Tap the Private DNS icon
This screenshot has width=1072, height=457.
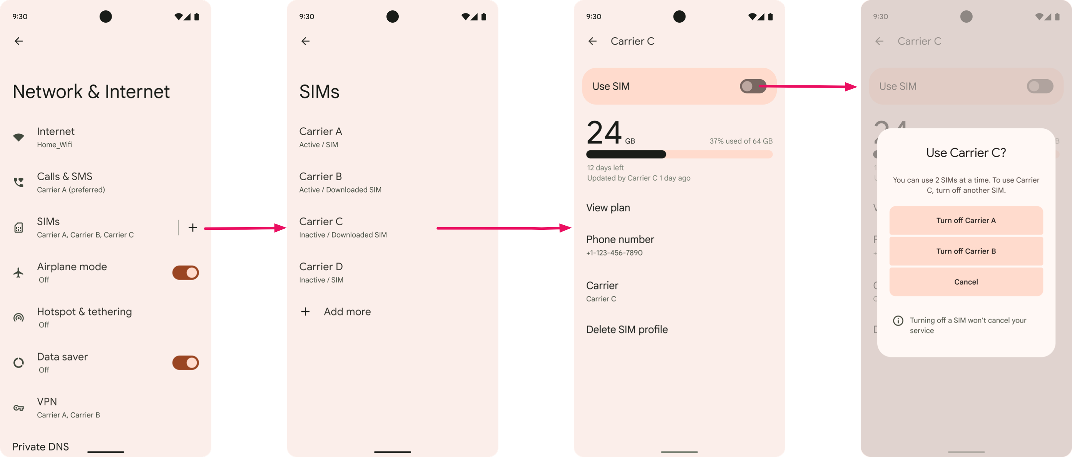click(18, 447)
